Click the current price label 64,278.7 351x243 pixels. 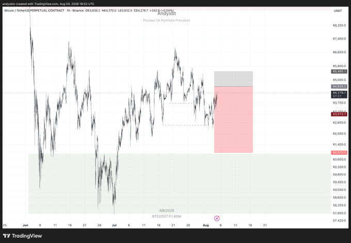pos(339,93)
